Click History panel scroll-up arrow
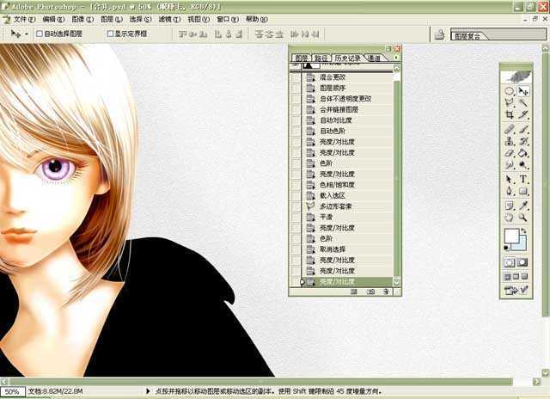 coord(397,68)
